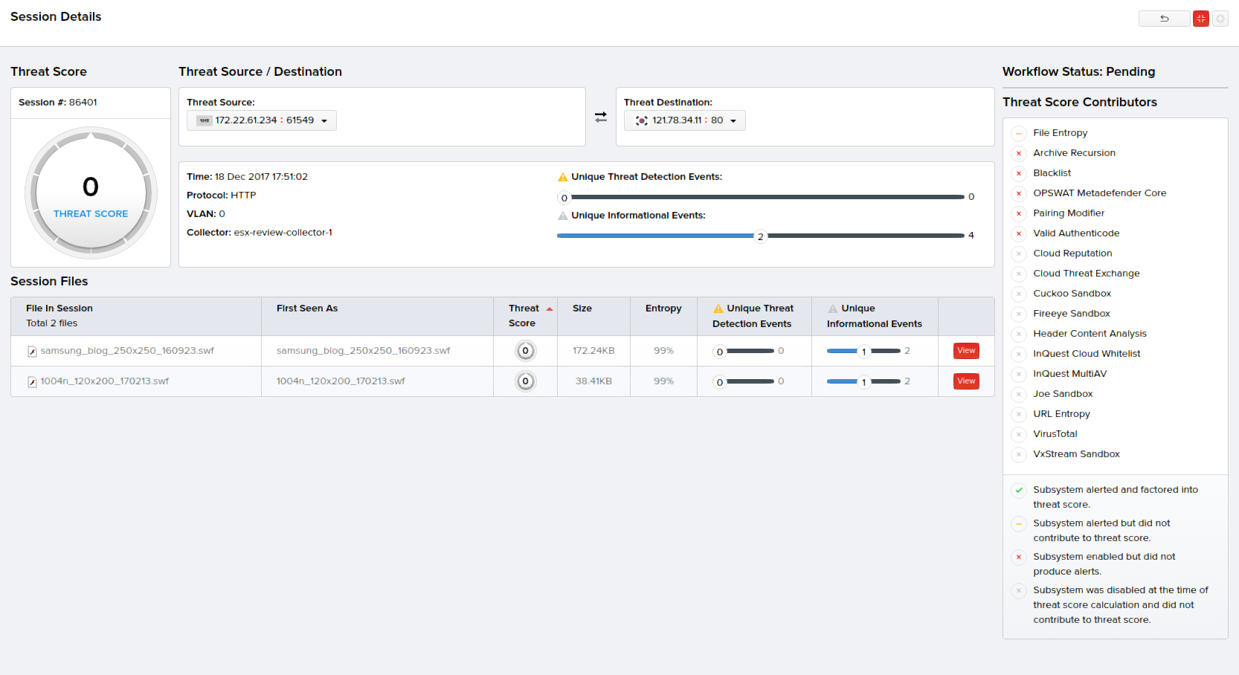Click the back arrow button
Screen dimensions: 1239x675
coord(1164,19)
